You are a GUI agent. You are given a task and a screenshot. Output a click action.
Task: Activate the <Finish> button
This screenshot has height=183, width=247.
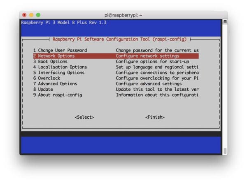155,117
